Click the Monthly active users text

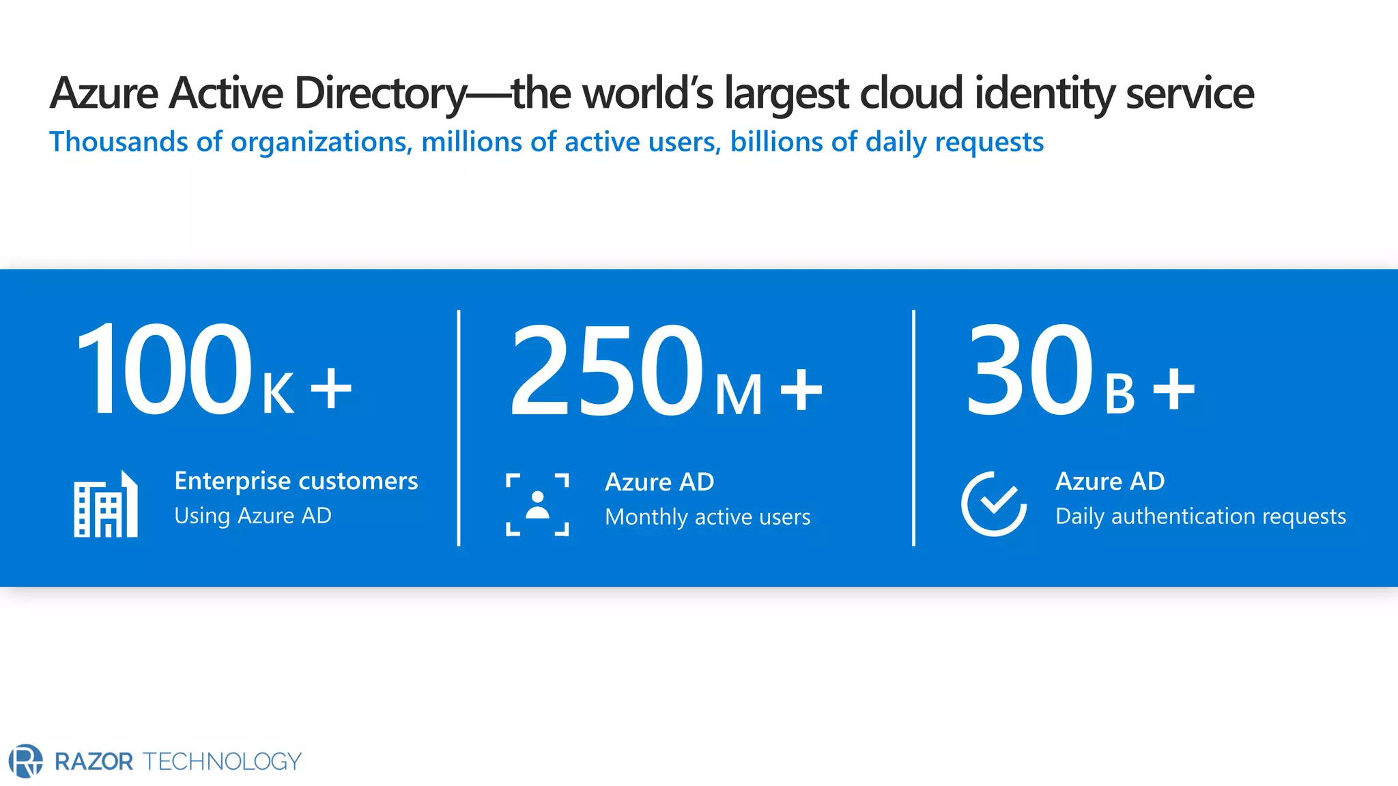(707, 517)
